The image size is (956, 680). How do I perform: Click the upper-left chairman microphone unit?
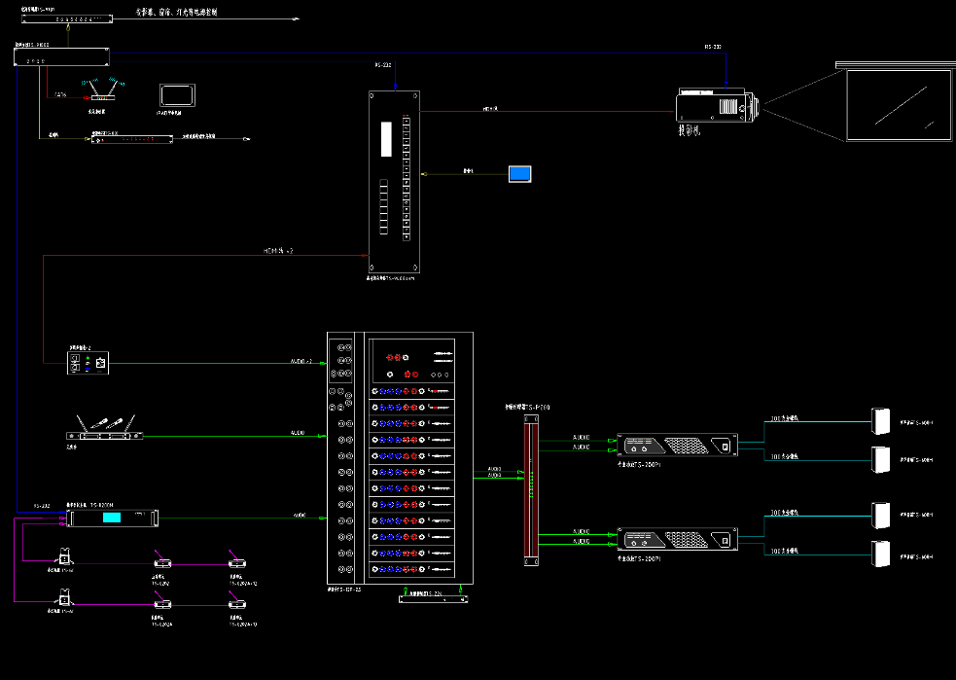point(64,558)
